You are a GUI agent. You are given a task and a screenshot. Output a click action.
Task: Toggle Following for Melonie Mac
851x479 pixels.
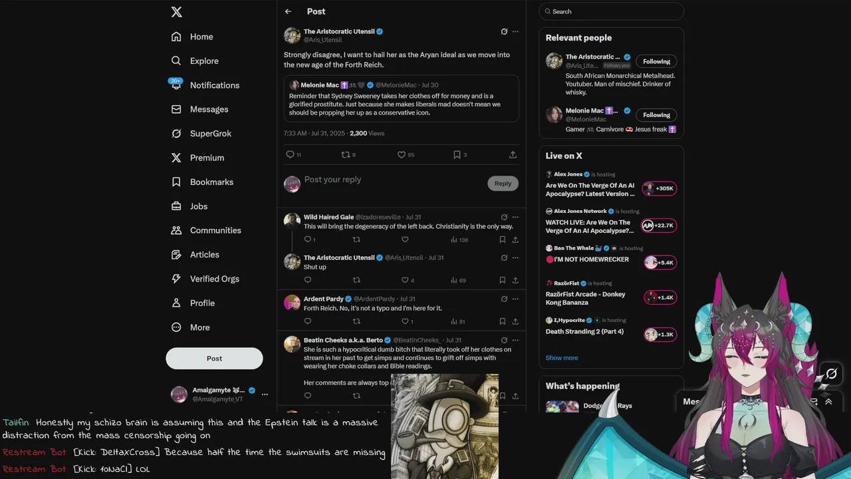(656, 115)
